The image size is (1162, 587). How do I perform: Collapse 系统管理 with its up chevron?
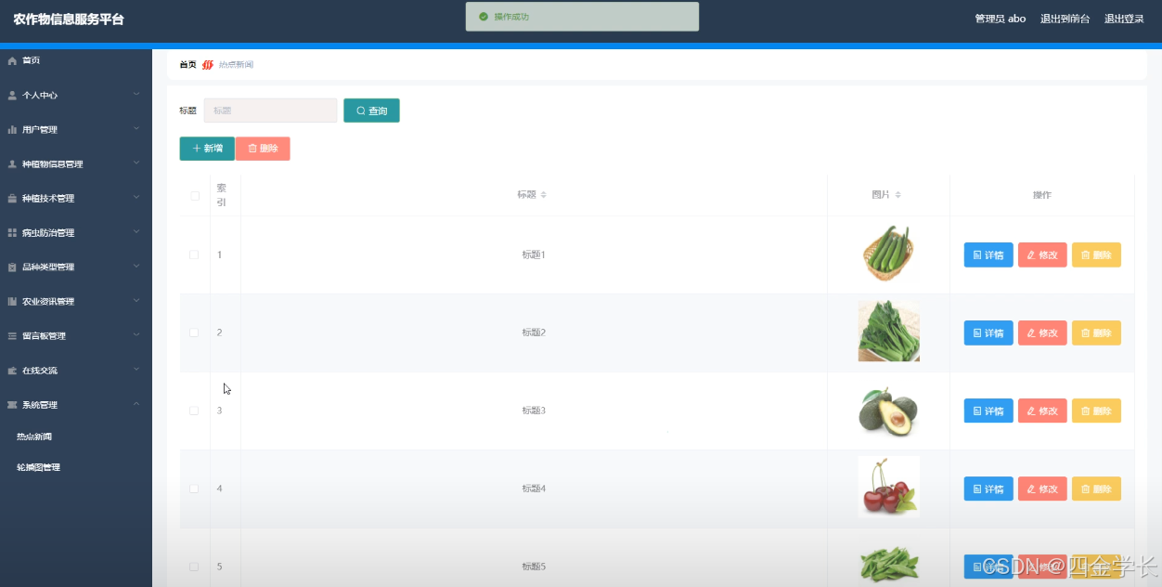136,404
